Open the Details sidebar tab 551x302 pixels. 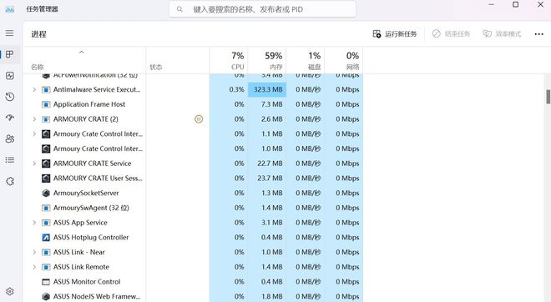(10, 160)
